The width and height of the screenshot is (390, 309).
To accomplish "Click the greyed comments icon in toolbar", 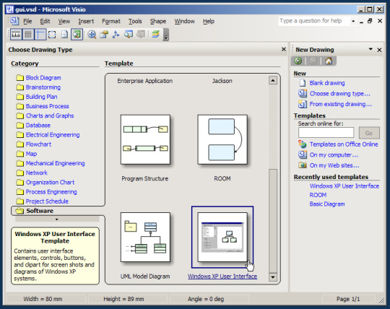I will 141,35.
